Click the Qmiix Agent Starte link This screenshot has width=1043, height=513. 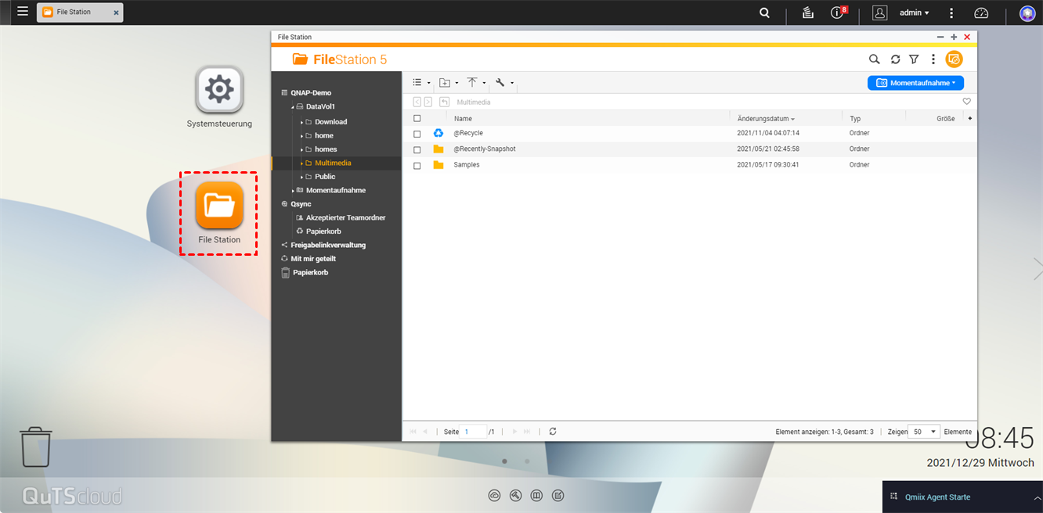pos(937,497)
